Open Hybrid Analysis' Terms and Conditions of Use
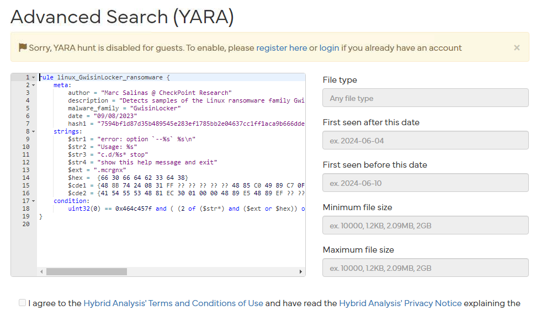 pos(173,303)
